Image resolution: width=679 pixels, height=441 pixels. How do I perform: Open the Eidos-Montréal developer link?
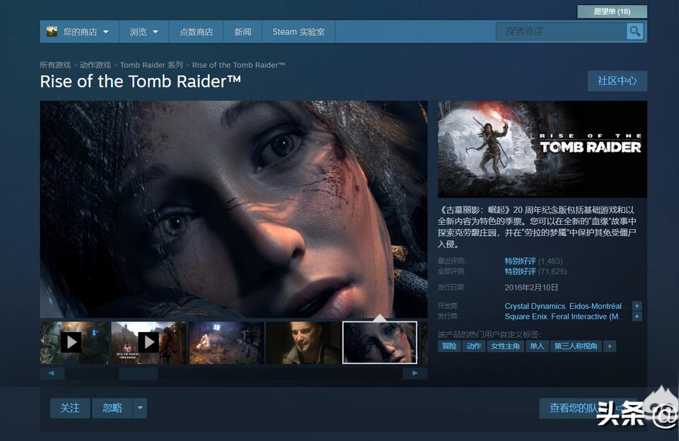[x=596, y=306]
